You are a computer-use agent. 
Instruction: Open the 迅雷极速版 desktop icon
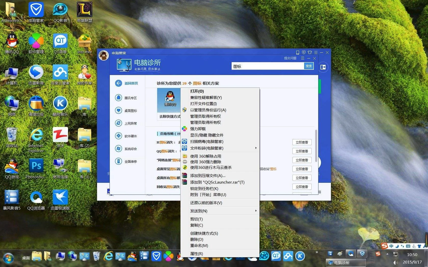pyautogui.click(x=60, y=200)
